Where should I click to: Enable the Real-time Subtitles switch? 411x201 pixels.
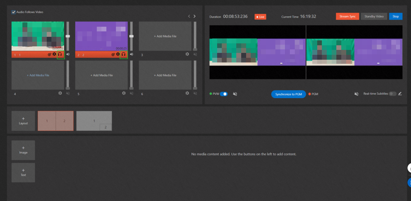pyautogui.click(x=393, y=94)
